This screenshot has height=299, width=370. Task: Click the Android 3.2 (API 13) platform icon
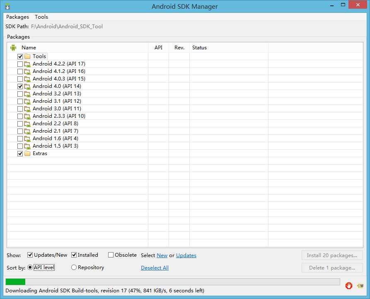[27, 94]
